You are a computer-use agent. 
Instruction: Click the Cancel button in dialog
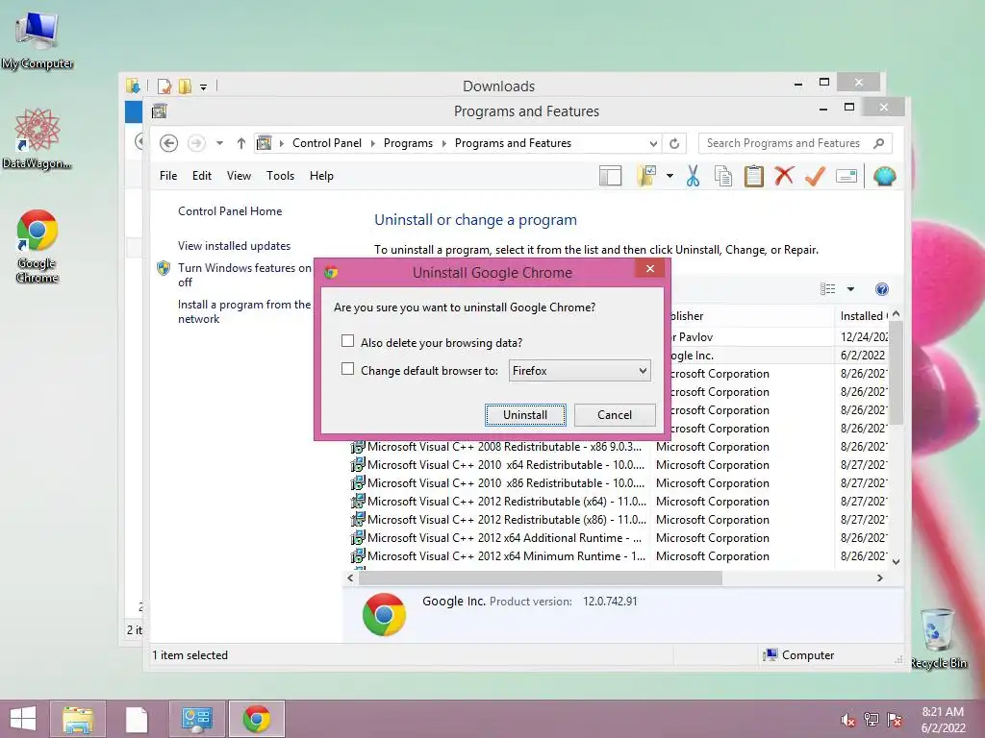615,415
